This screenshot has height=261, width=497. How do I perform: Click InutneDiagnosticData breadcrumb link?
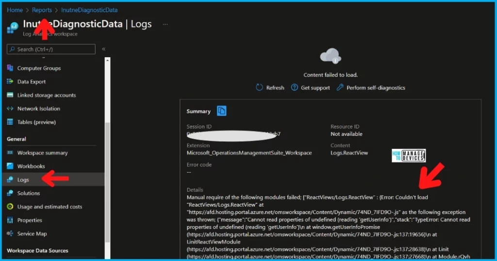(x=89, y=10)
